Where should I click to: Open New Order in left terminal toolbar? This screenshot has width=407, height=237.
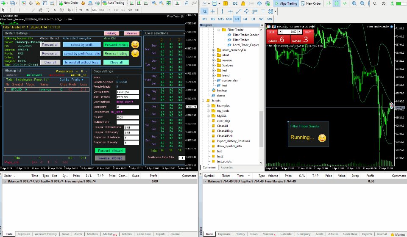click(68, 3)
